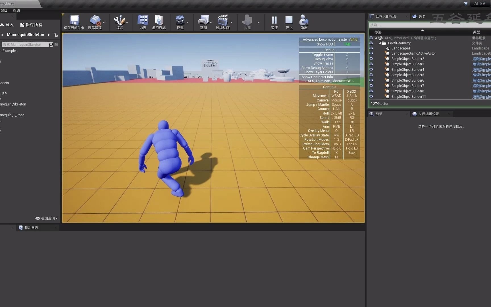Screen dimensions: 491x307
Task: Hide SimpleObjectBuilder11 with its eye icon
Action: pos(371,96)
